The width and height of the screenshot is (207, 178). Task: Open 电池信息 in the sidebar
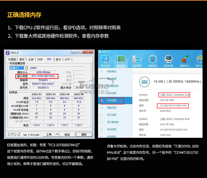coord(112,130)
